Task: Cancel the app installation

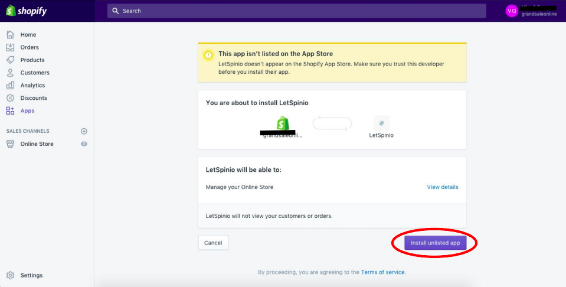Action: (213, 243)
